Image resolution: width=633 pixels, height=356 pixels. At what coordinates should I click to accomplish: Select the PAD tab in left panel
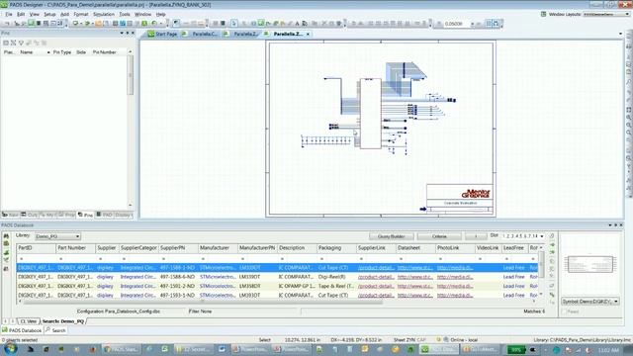(104, 216)
